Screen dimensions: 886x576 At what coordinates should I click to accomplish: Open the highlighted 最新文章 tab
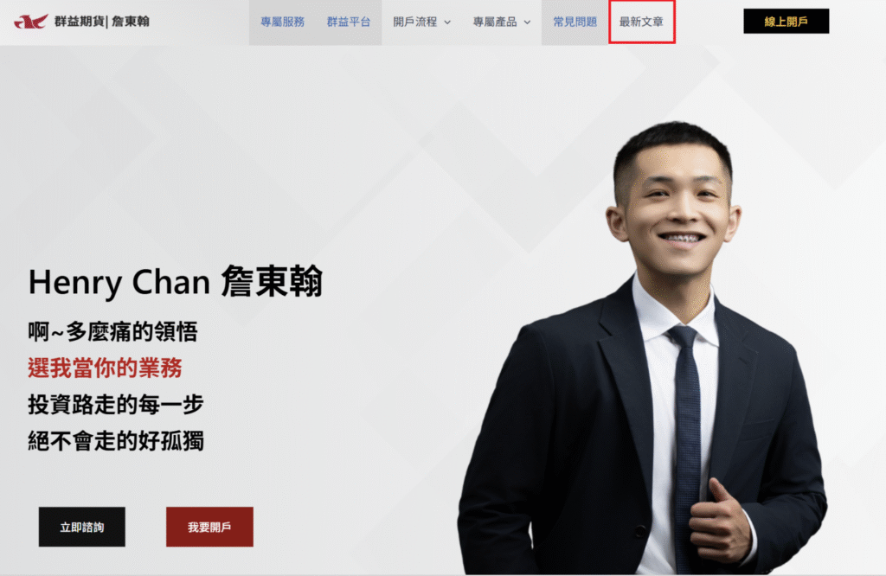pos(642,22)
